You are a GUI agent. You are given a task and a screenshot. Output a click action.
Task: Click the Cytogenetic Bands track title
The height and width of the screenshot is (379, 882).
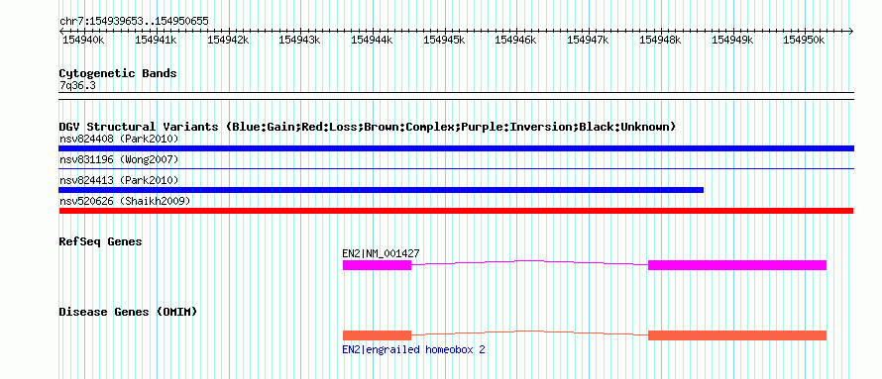[118, 73]
